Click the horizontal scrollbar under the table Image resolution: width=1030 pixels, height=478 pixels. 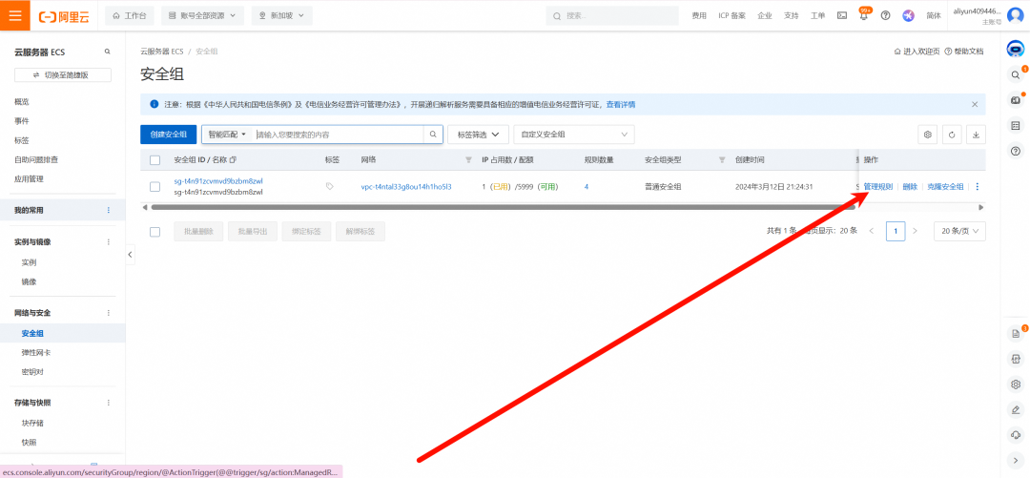pos(503,207)
